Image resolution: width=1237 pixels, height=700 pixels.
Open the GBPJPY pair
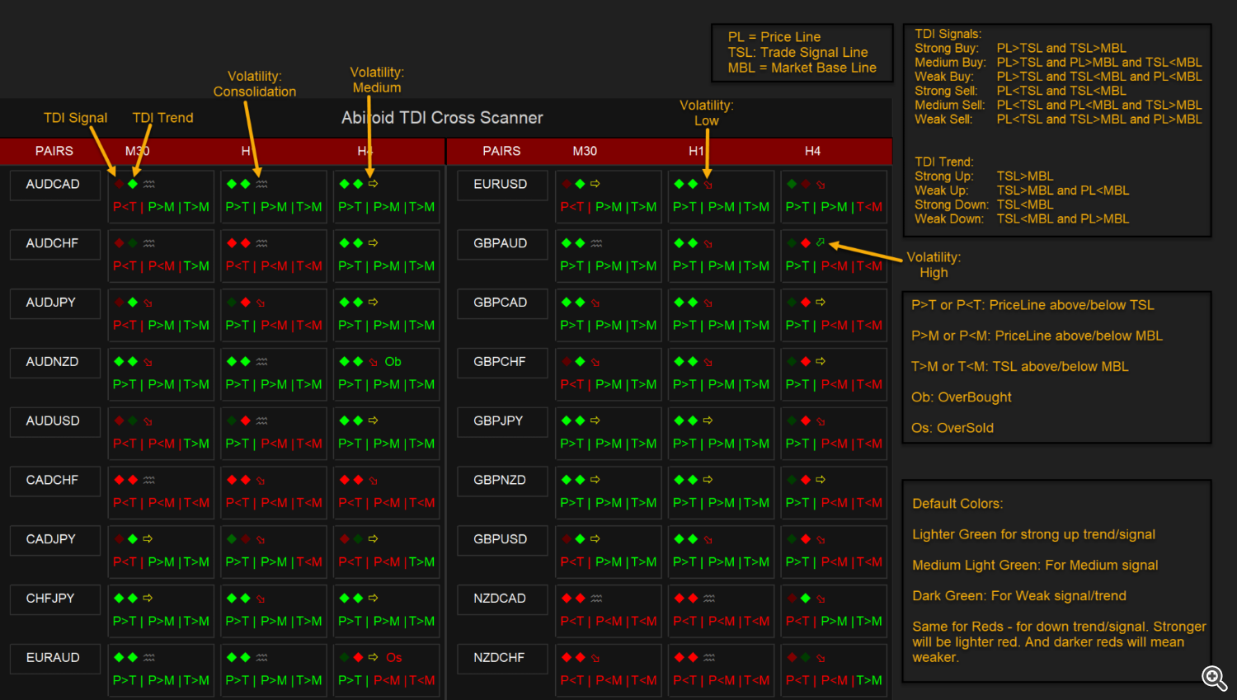[x=499, y=421]
